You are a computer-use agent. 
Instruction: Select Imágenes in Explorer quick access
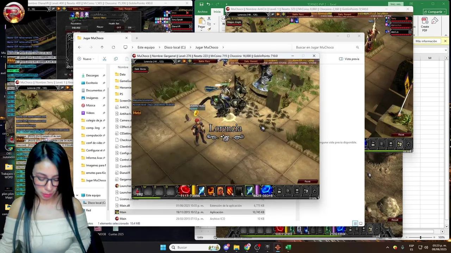click(92, 98)
